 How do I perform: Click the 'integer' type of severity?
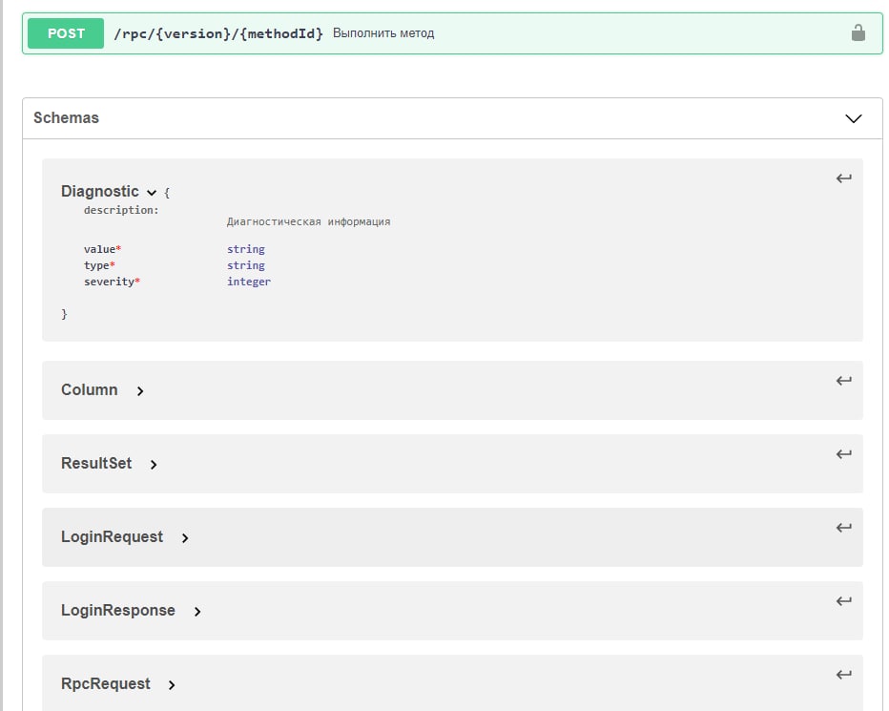(x=249, y=282)
